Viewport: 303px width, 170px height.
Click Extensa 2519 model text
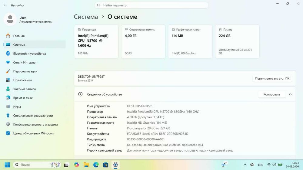coord(85,81)
